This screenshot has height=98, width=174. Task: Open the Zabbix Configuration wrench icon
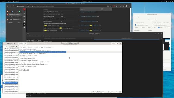click(x=24, y=24)
